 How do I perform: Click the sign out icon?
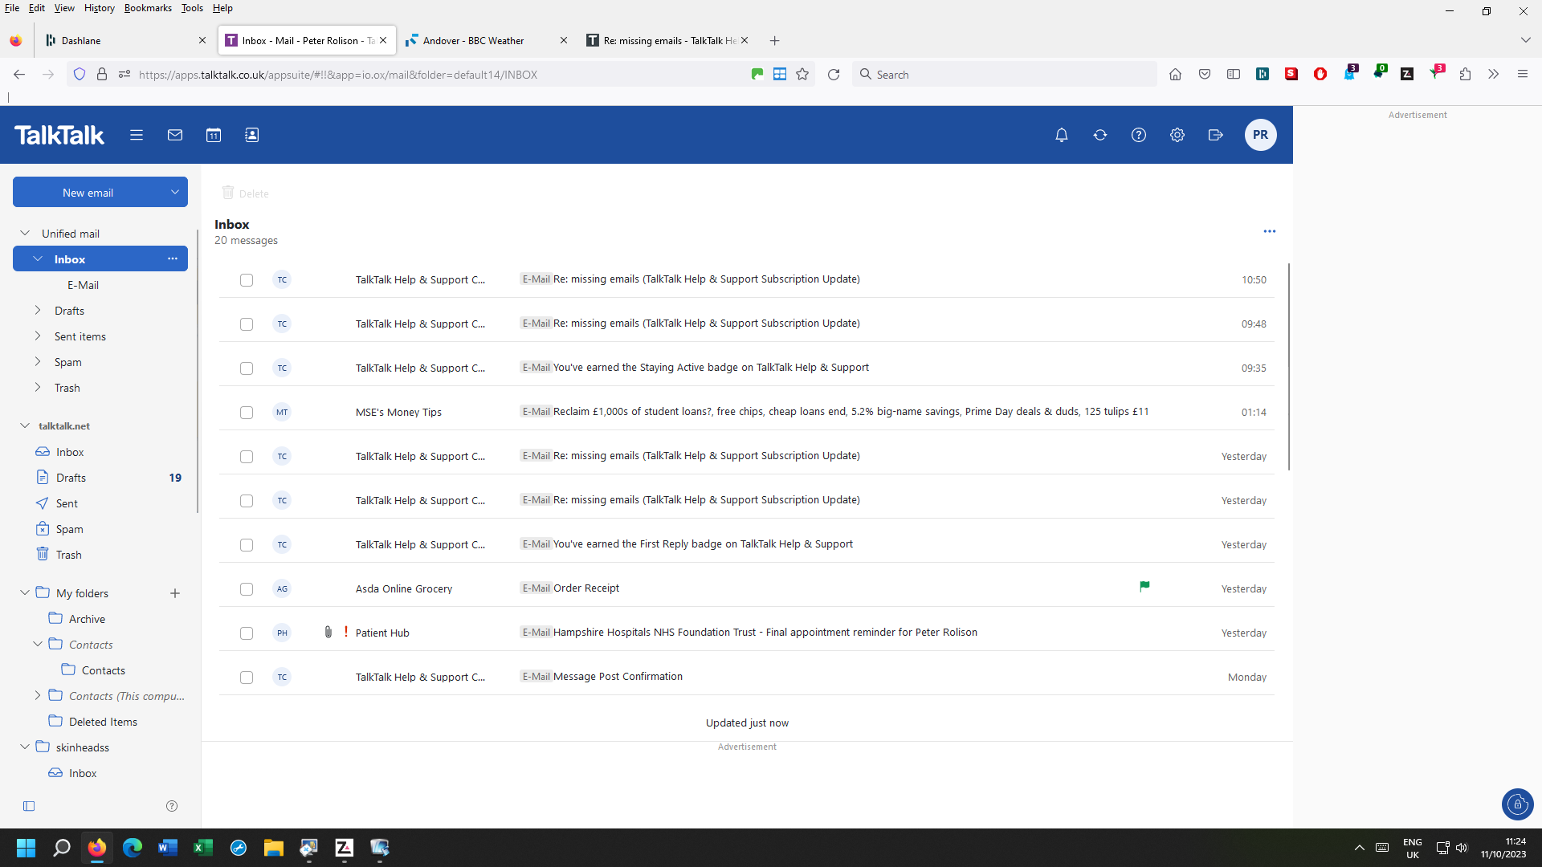1216,135
